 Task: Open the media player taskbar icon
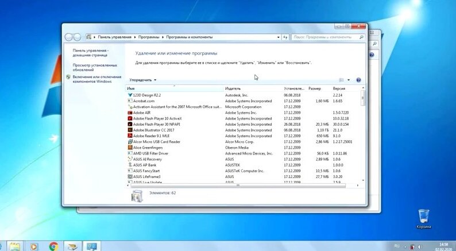pos(34,246)
